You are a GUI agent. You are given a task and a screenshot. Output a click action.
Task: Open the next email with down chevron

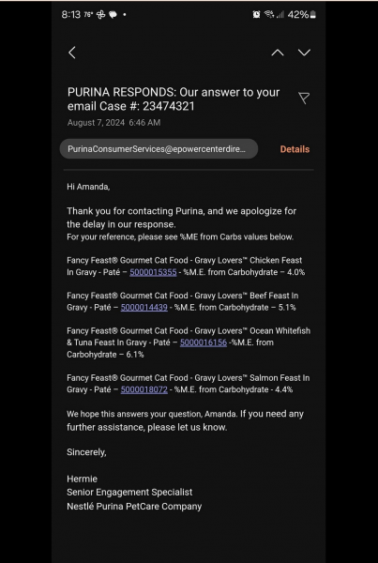point(304,53)
